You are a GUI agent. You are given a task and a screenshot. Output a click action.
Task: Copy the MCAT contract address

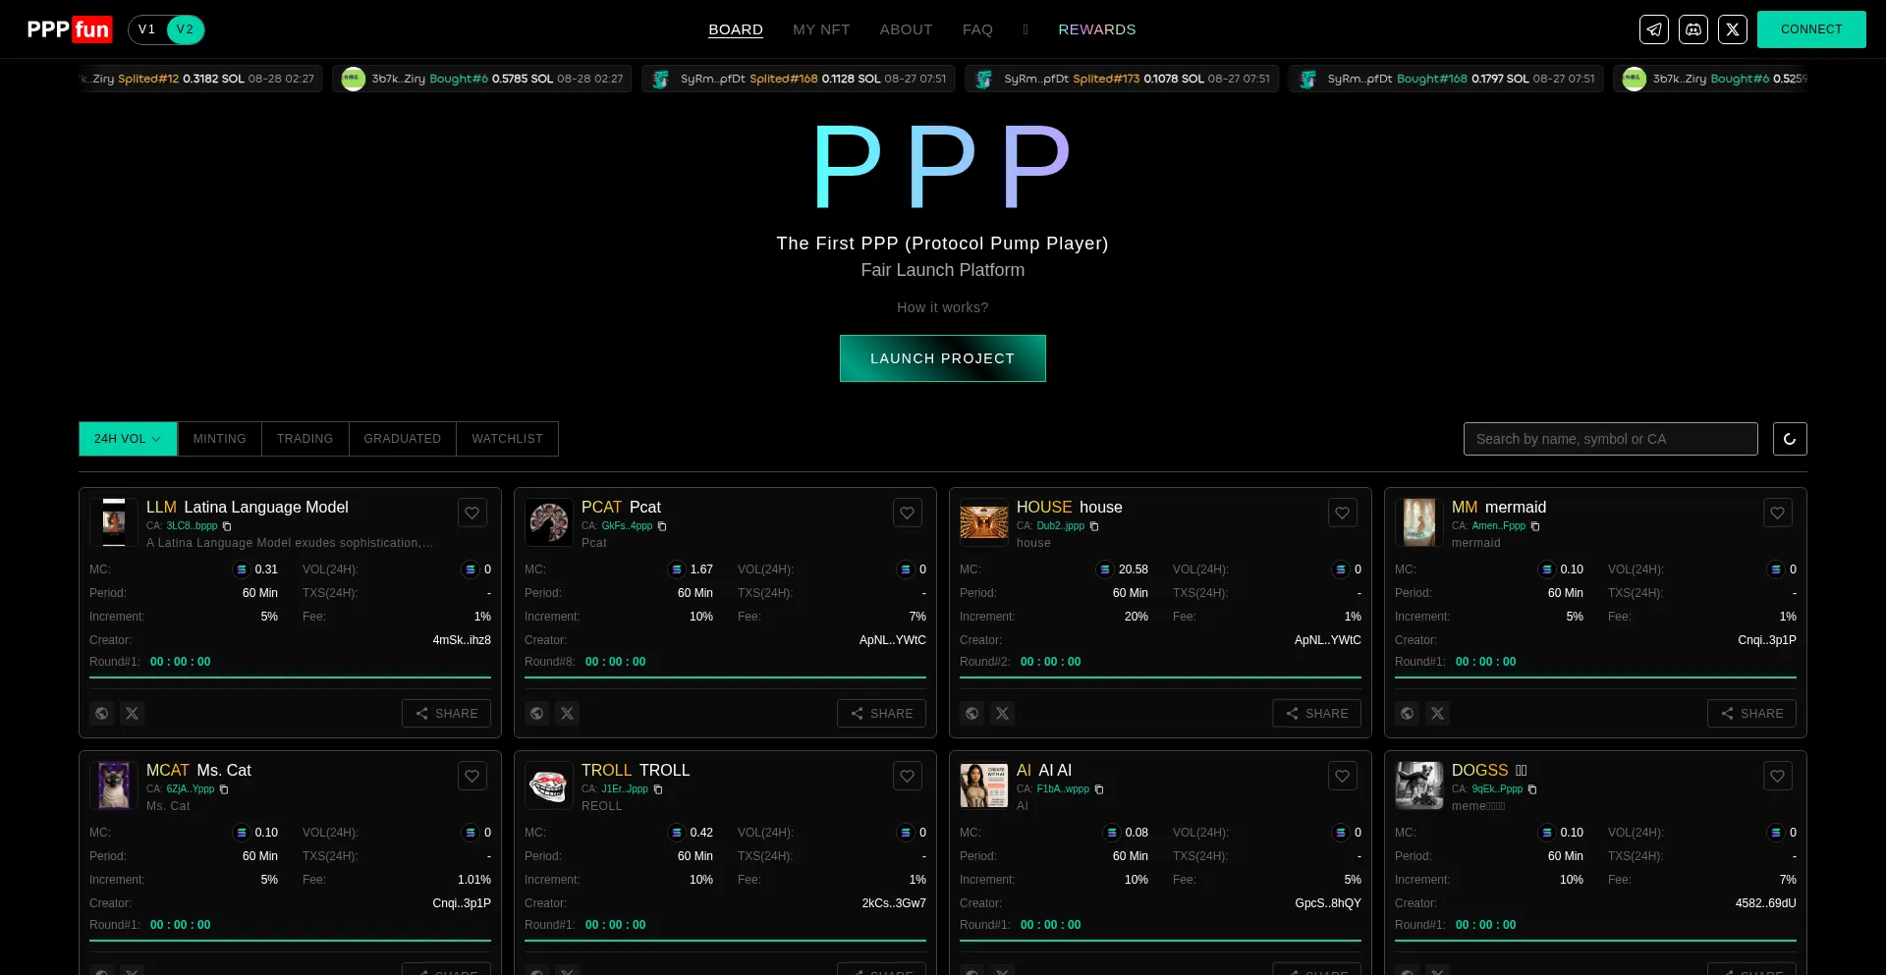coord(224,789)
